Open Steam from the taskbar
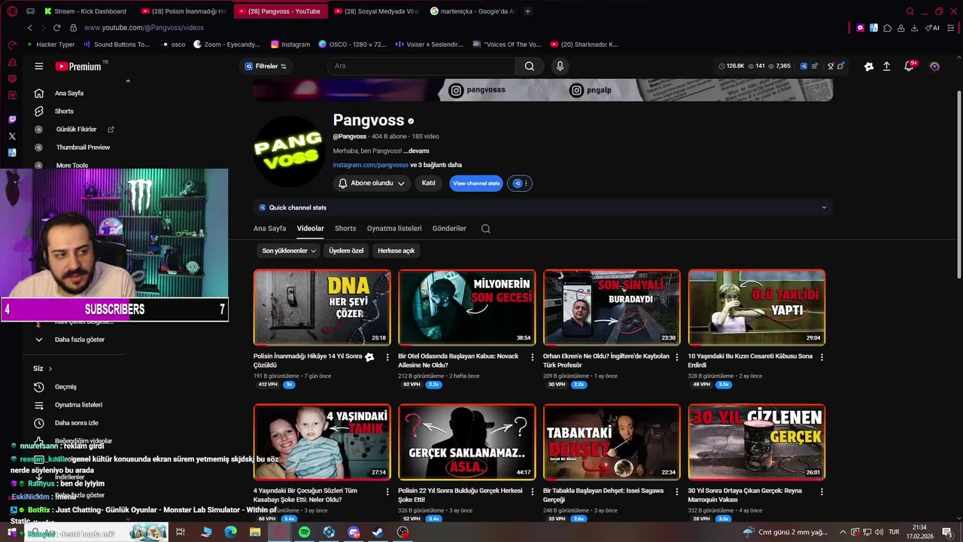Screen dimensions: 963x542 pyautogui.click(x=378, y=532)
